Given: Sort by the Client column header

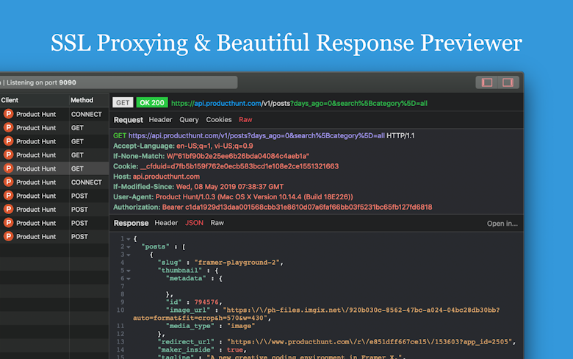Looking at the screenshot, I should pyautogui.click(x=10, y=100).
